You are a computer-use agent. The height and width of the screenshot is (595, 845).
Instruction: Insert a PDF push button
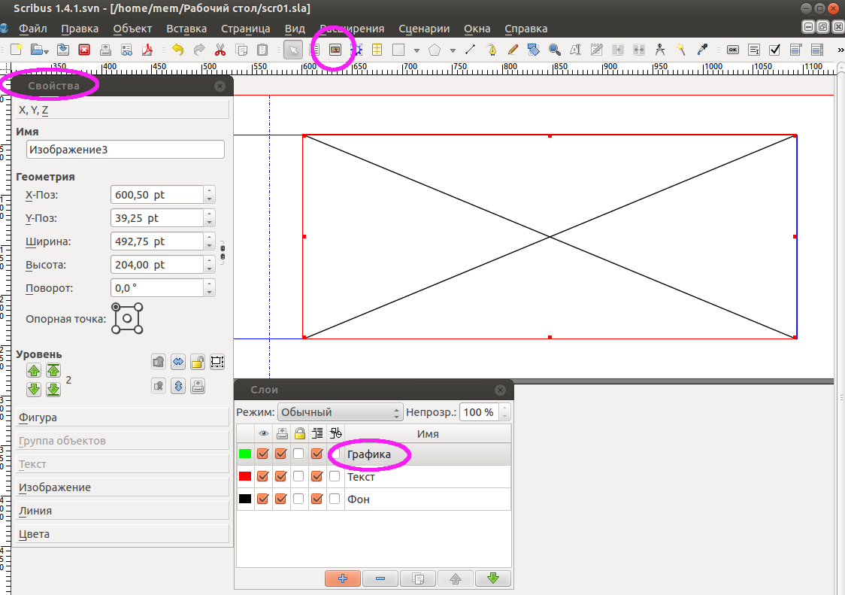tap(733, 50)
